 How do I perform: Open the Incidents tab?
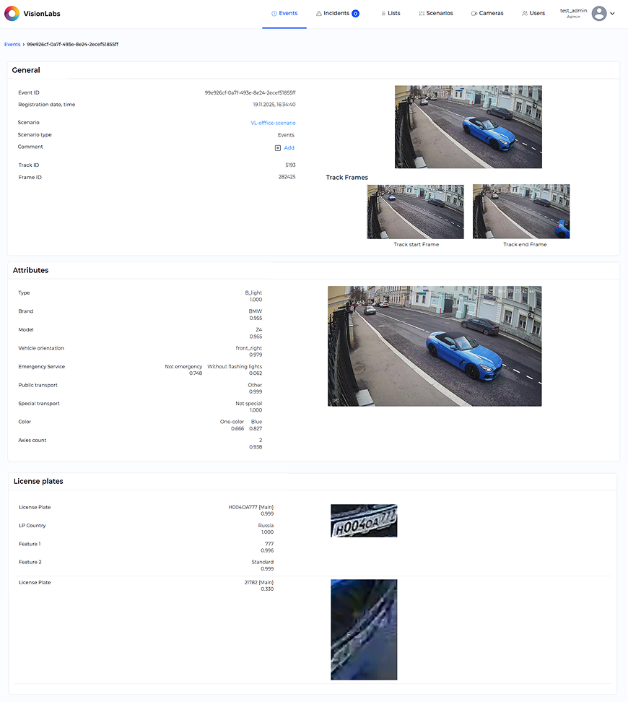coord(332,13)
